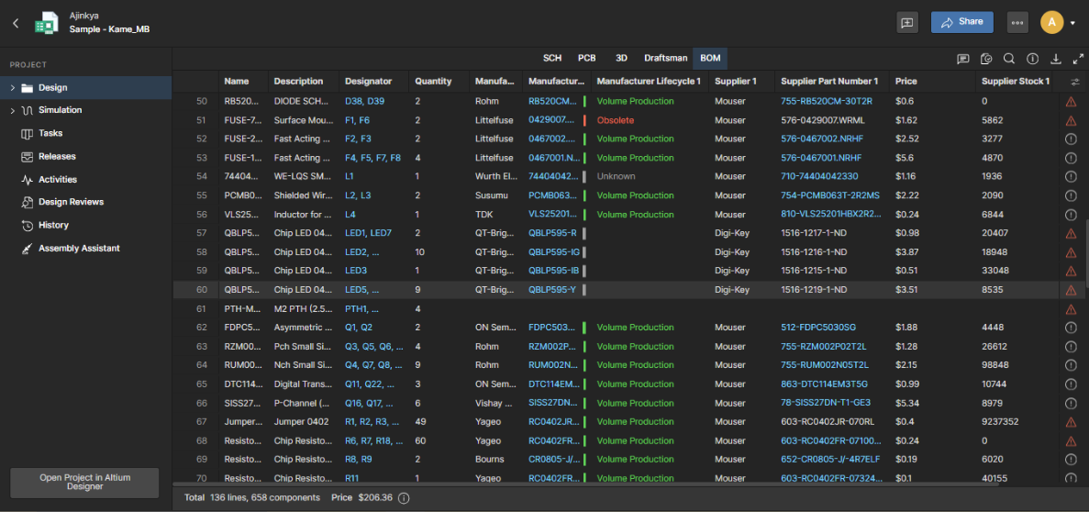Click description cell Jumper 0402
The width and height of the screenshot is (1089, 512).
click(302, 422)
